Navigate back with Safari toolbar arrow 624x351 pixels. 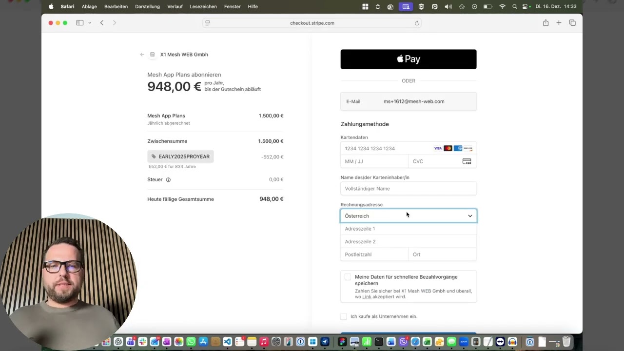click(x=102, y=23)
